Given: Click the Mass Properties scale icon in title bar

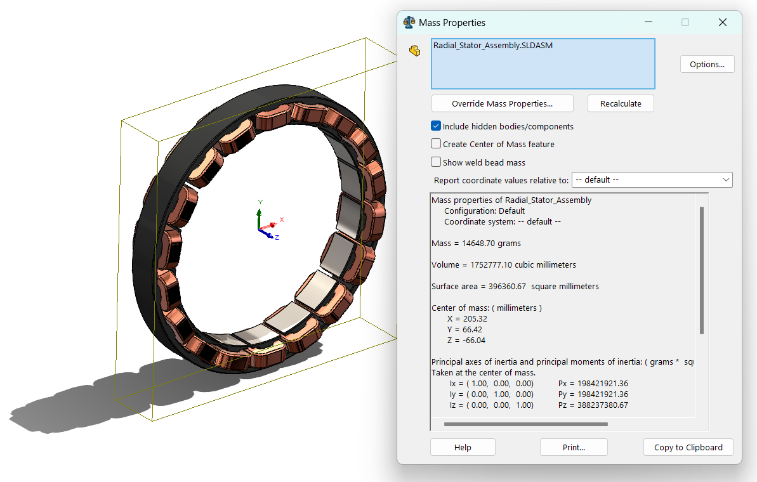Looking at the screenshot, I should 409,22.
